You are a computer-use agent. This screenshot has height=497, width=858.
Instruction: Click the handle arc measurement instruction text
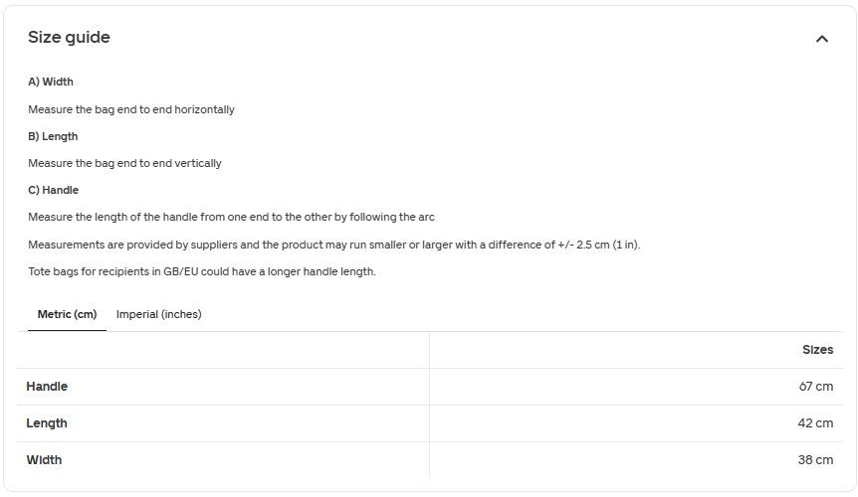click(x=232, y=217)
